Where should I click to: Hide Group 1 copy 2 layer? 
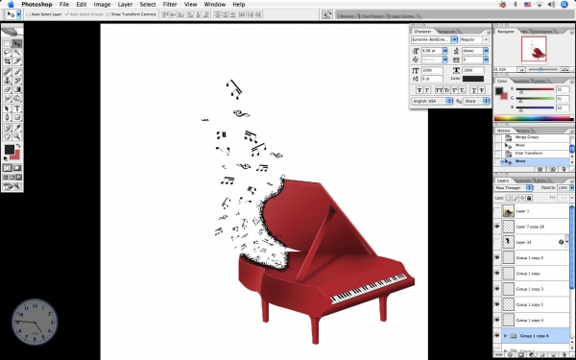point(497,258)
